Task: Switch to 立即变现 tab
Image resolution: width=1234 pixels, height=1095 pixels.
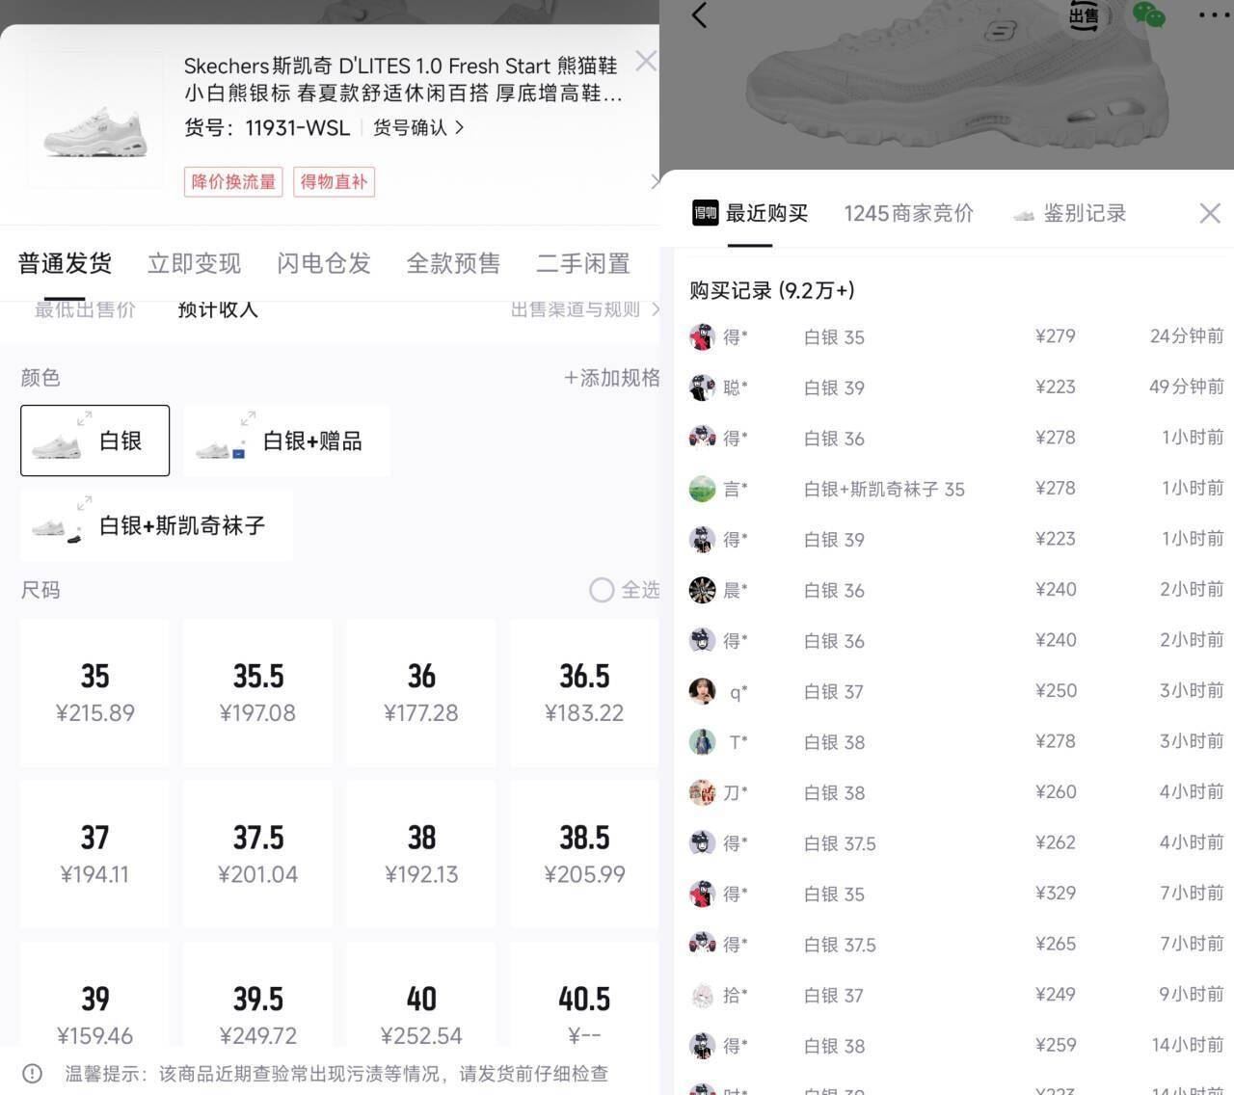Action: [194, 263]
